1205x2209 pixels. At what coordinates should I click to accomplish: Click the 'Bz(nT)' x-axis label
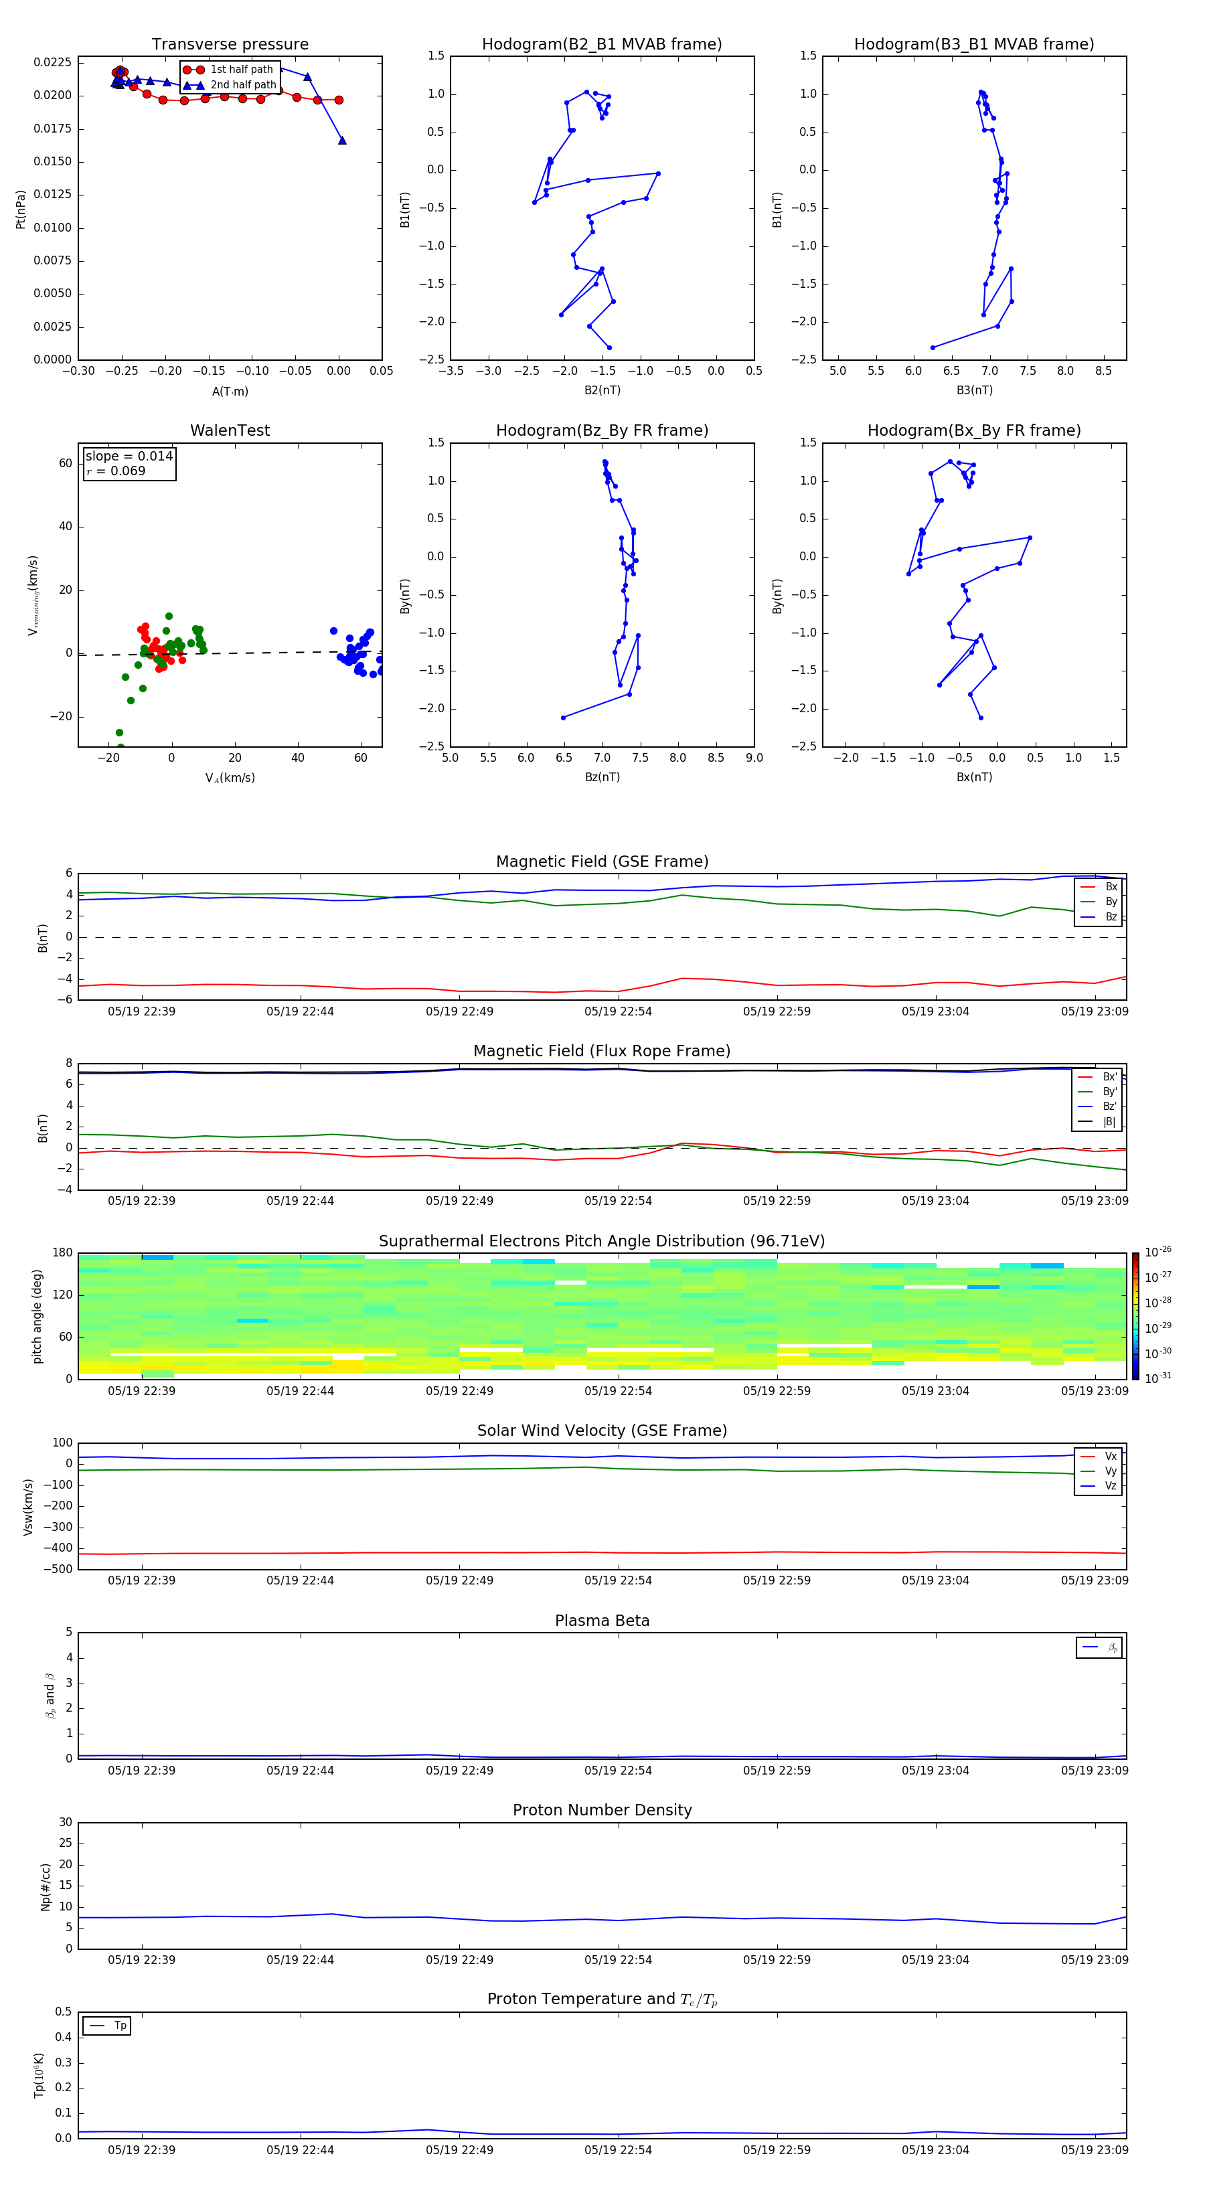[602, 777]
